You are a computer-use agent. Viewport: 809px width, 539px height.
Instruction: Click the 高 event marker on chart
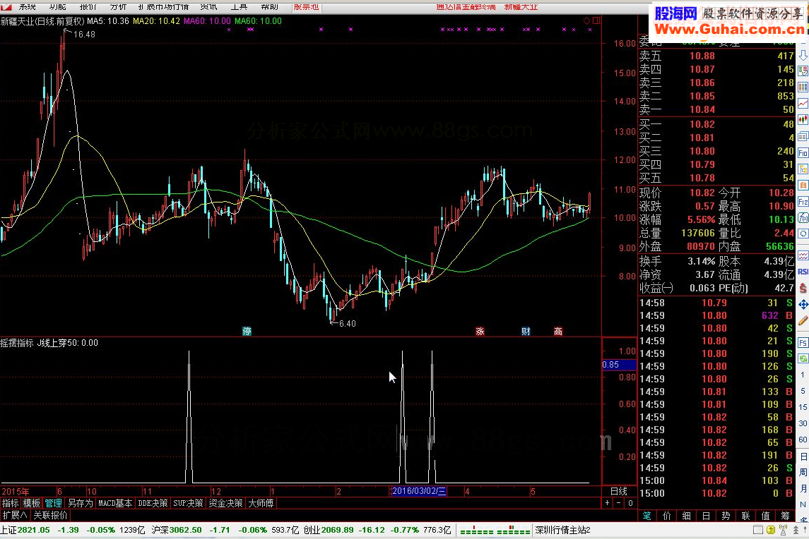coord(558,332)
